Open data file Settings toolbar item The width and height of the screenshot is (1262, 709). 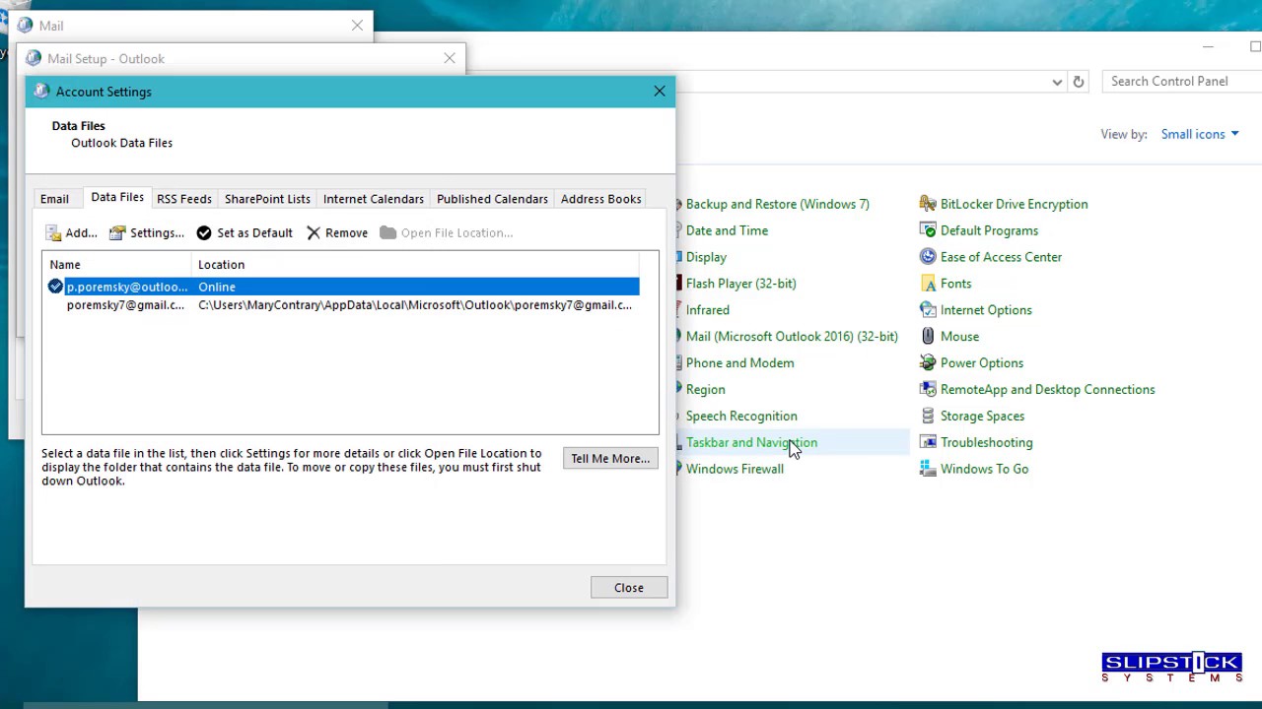click(147, 233)
